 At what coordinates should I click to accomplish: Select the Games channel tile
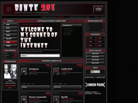(x=91, y=42)
